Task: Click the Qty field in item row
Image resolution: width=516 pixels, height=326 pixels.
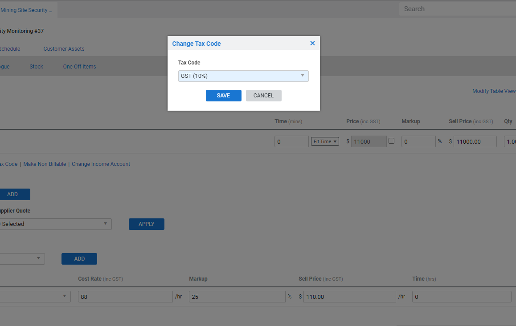Action: [510, 141]
